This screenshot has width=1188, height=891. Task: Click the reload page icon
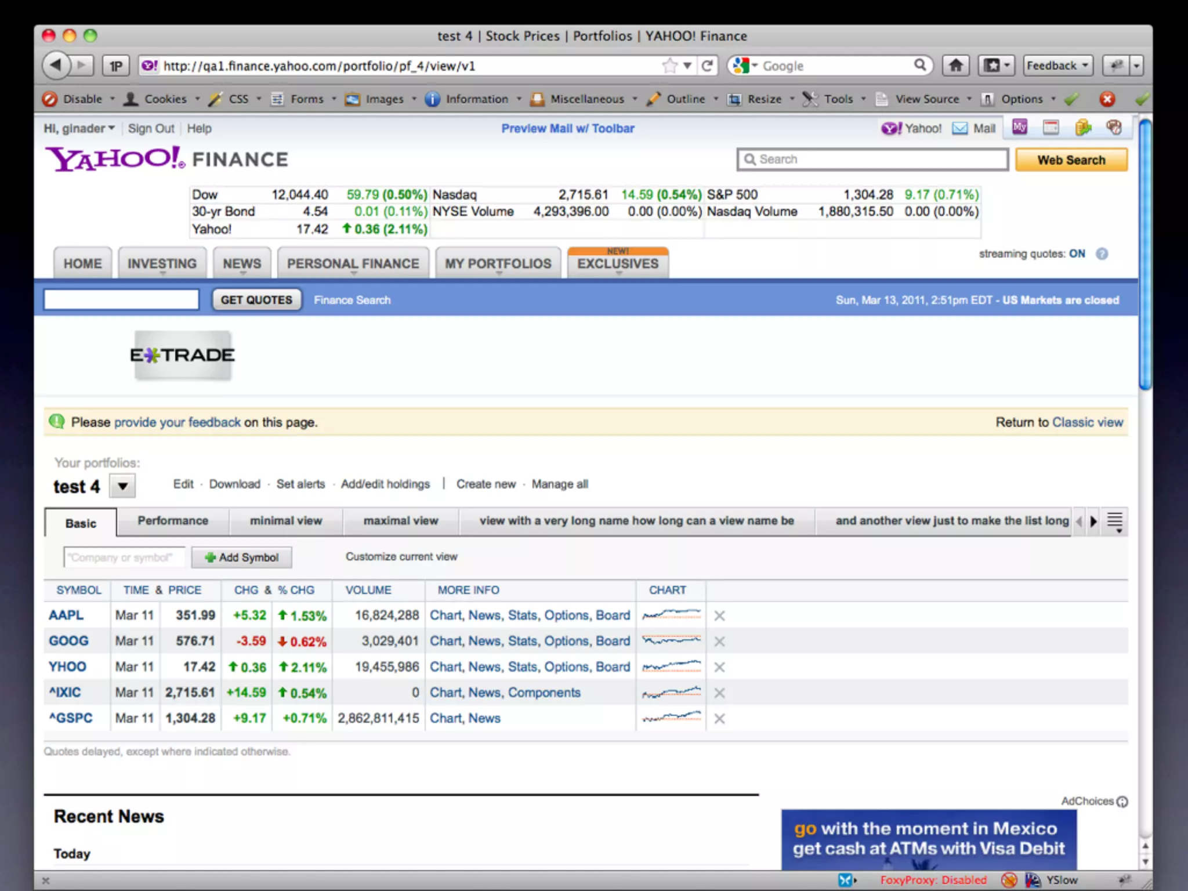pyautogui.click(x=707, y=66)
